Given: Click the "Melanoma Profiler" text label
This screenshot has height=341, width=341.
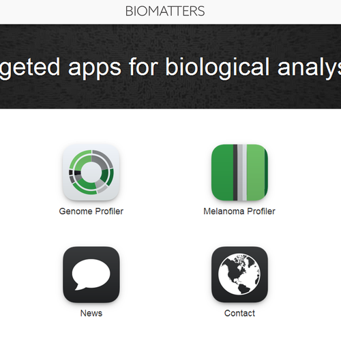Looking at the screenshot, I should pos(239,211).
